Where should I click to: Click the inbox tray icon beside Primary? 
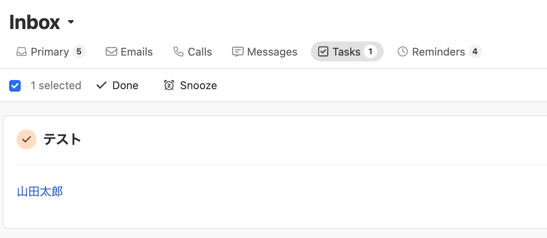21,52
